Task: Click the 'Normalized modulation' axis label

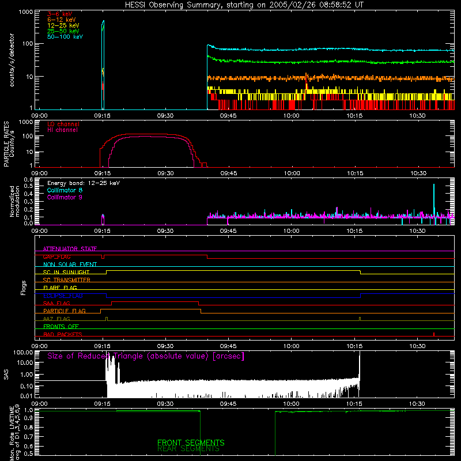Action: [14, 201]
